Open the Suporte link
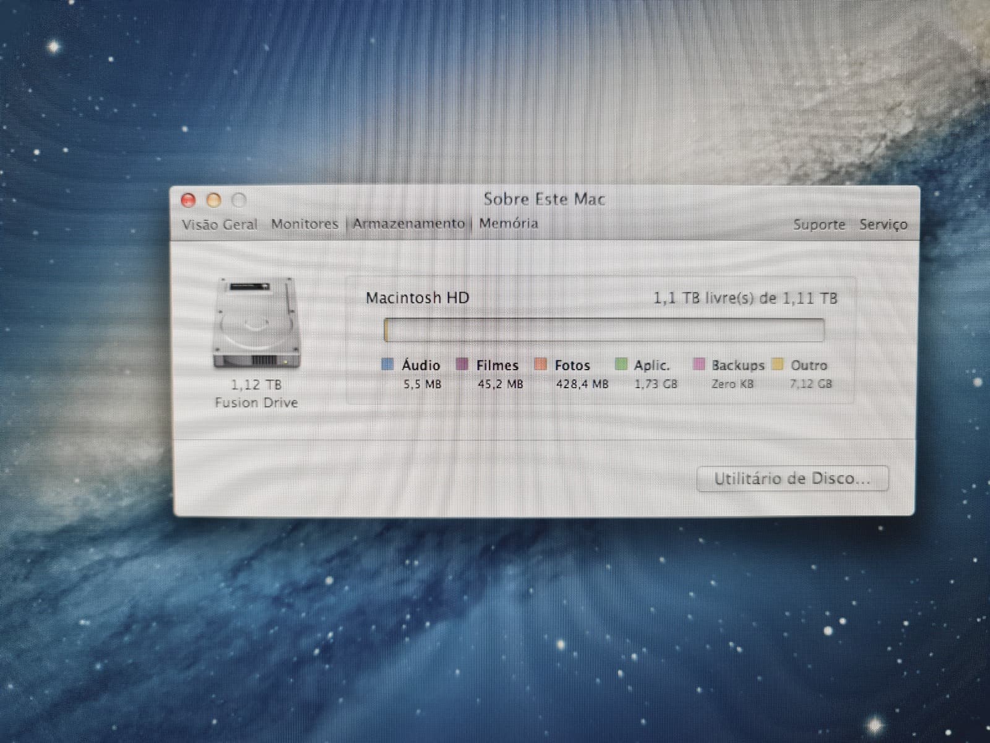 (819, 224)
